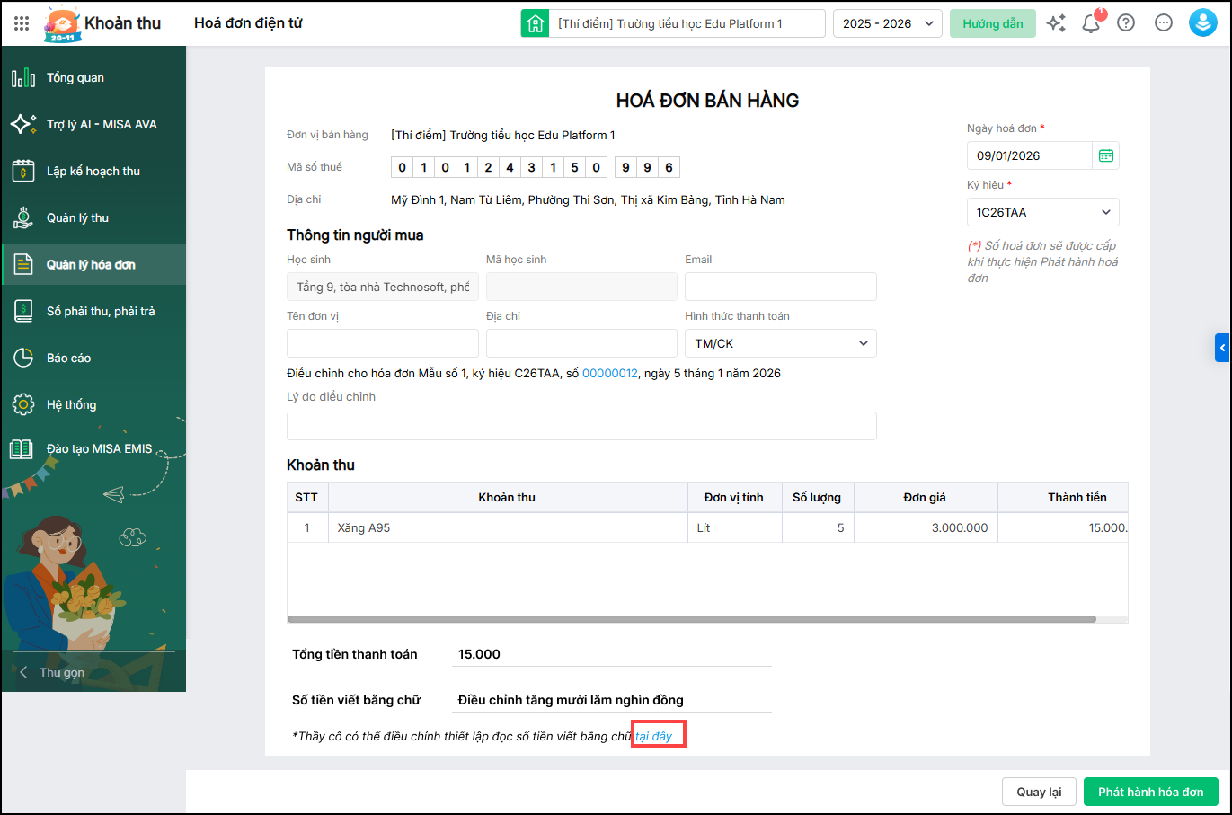
Task: Go to Tổng quan menu
Action: (x=93, y=78)
